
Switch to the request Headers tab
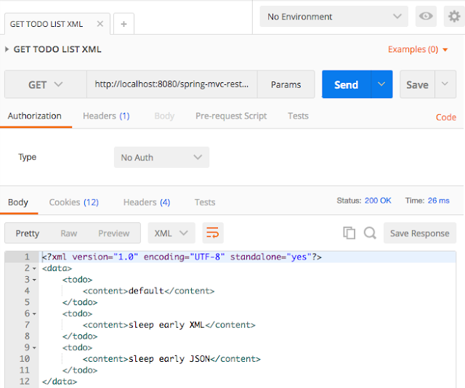click(x=106, y=116)
